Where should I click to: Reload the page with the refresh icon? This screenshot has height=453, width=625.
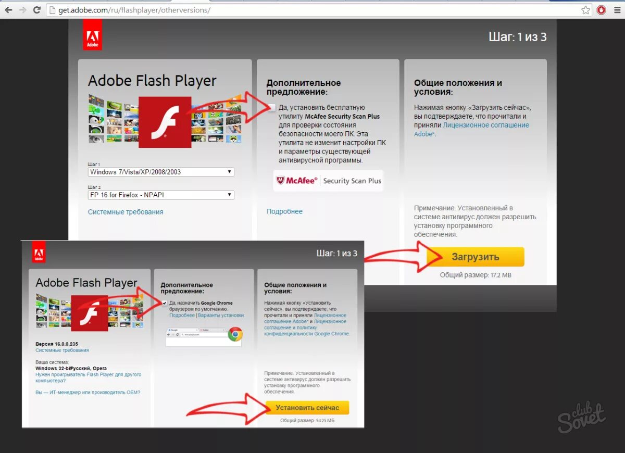(37, 10)
